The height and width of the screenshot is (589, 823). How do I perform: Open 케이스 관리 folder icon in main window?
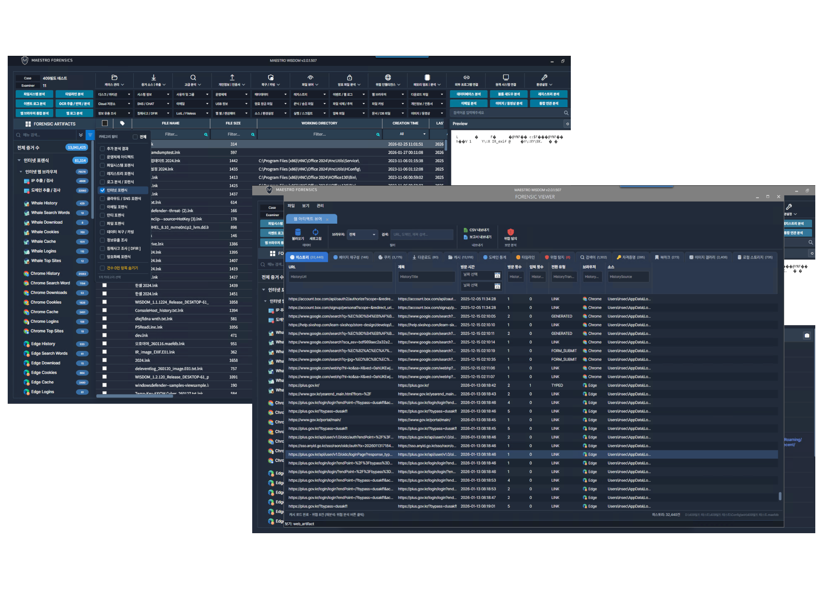tap(115, 77)
